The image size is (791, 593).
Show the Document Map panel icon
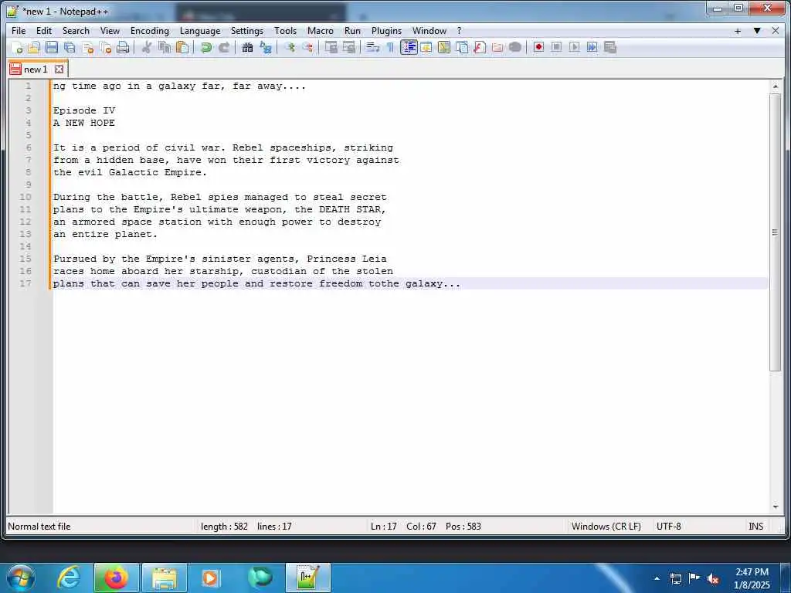pyautogui.click(x=444, y=47)
